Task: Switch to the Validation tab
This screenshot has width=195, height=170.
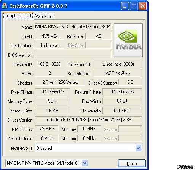Action: pyautogui.click(x=44, y=16)
